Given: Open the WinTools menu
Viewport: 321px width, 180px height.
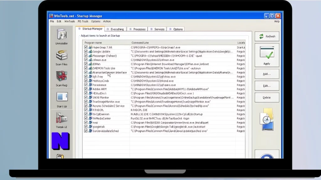Looking at the screenshot, I should tap(70, 21).
